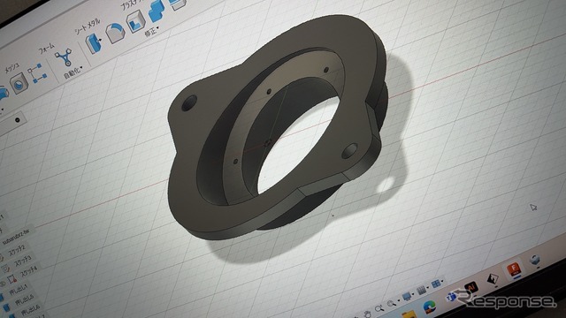Viewport: 566px width, 318px height.
Task: Open Adobe Illustrator from the taskbar
Action: [471, 288]
